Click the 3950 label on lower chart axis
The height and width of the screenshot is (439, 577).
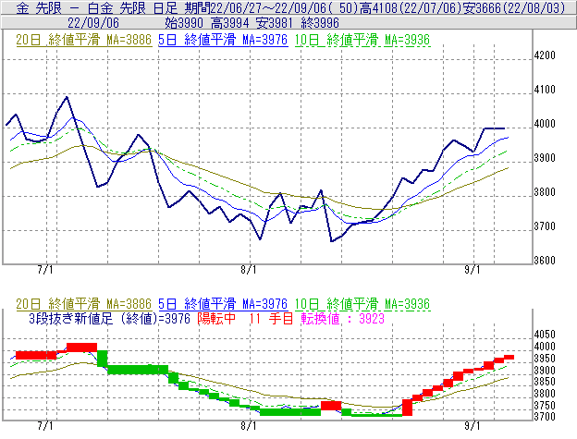click(545, 359)
